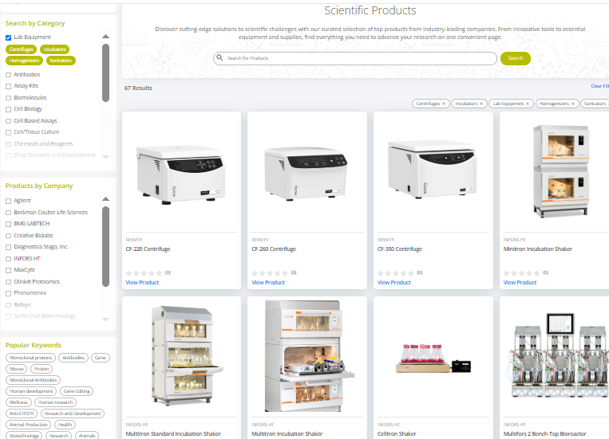
Task: Select the Gene Editing keyword tag
Action: click(x=77, y=391)
